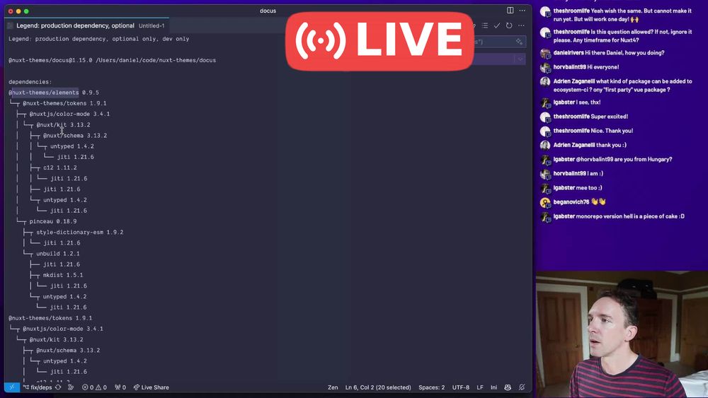The height and width of the screenshot is (398, 708).
Task: Click theshroomlife username on 'Super excited!' message
Action: [571, 117]
